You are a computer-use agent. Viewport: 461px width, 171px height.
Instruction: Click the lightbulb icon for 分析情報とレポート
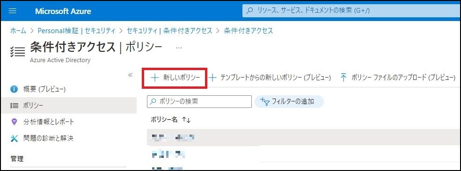(x=14, y=122)
